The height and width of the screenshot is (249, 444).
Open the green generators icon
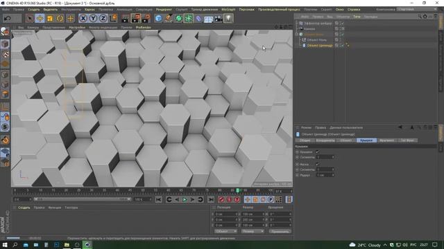[x=179, y=19]
